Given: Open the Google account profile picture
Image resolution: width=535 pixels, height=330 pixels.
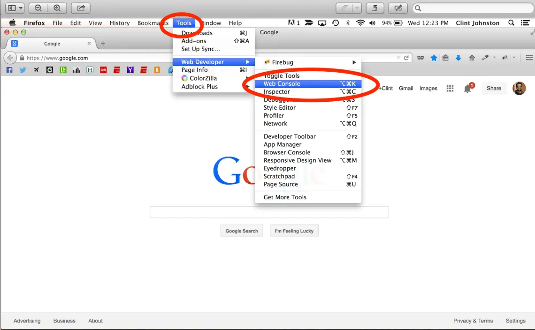Looking at the screenshot, I should click(x=519, y=88).
